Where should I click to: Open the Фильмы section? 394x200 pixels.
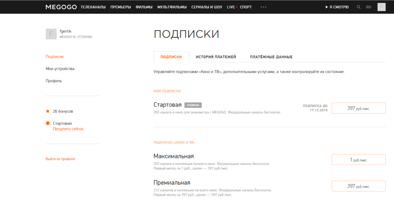click(144, 7)
